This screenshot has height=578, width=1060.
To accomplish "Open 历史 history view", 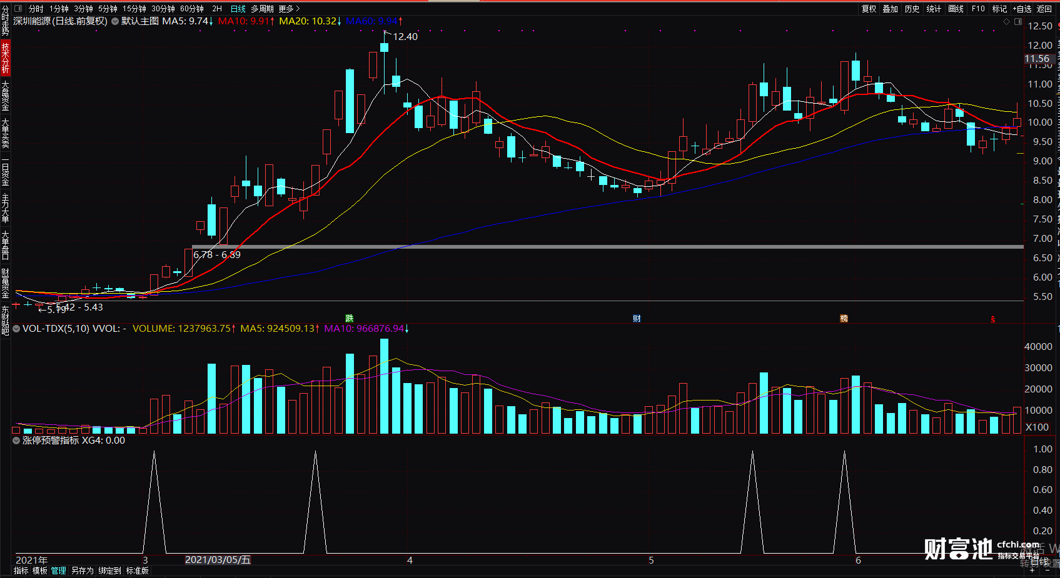I will (912, 9).
